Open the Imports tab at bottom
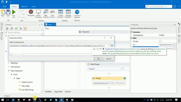 68,92
